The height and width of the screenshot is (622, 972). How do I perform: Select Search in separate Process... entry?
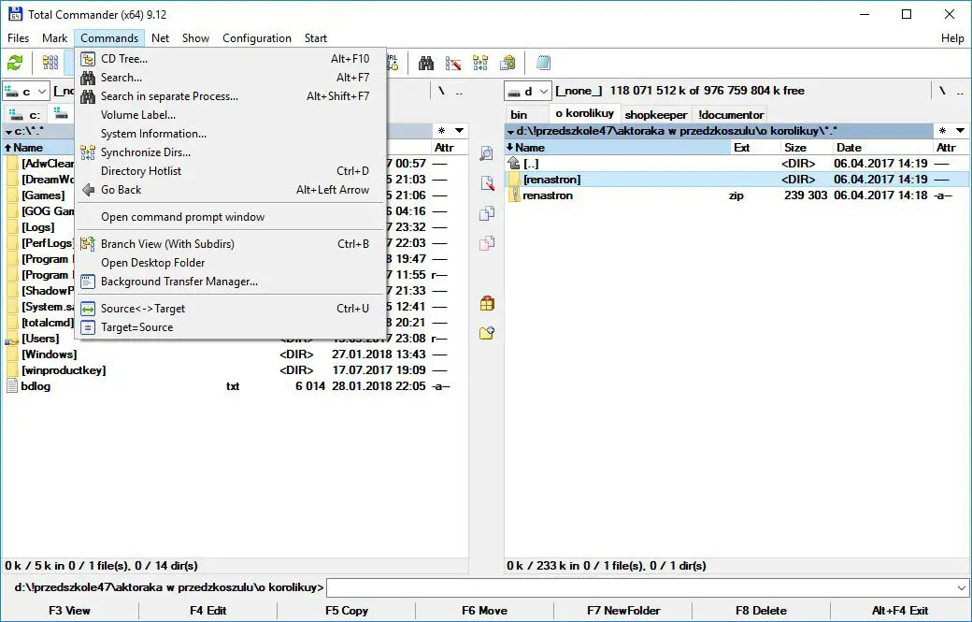tap(231, 96)
